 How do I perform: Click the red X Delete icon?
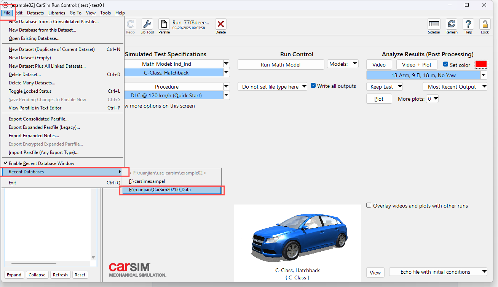(221, 24)
